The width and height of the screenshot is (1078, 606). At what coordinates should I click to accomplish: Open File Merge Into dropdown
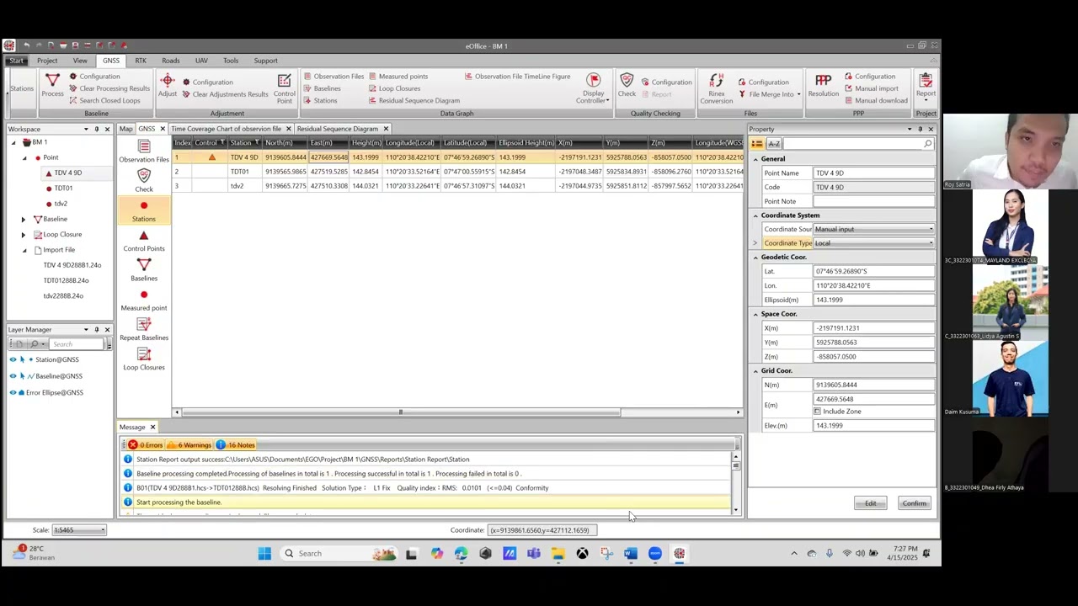coord(770,94)
